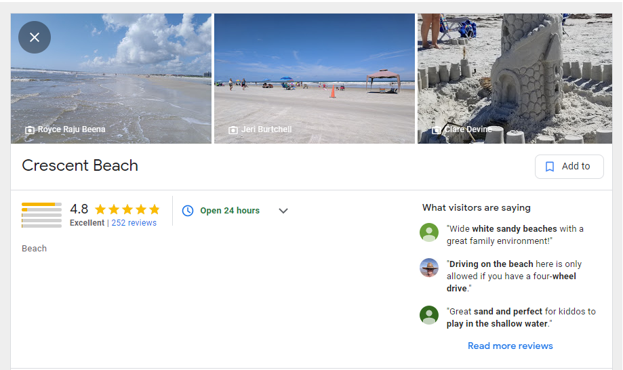Click the rating distribution bar chart
This screenshot has height=370, width=623.
(42, 215)
